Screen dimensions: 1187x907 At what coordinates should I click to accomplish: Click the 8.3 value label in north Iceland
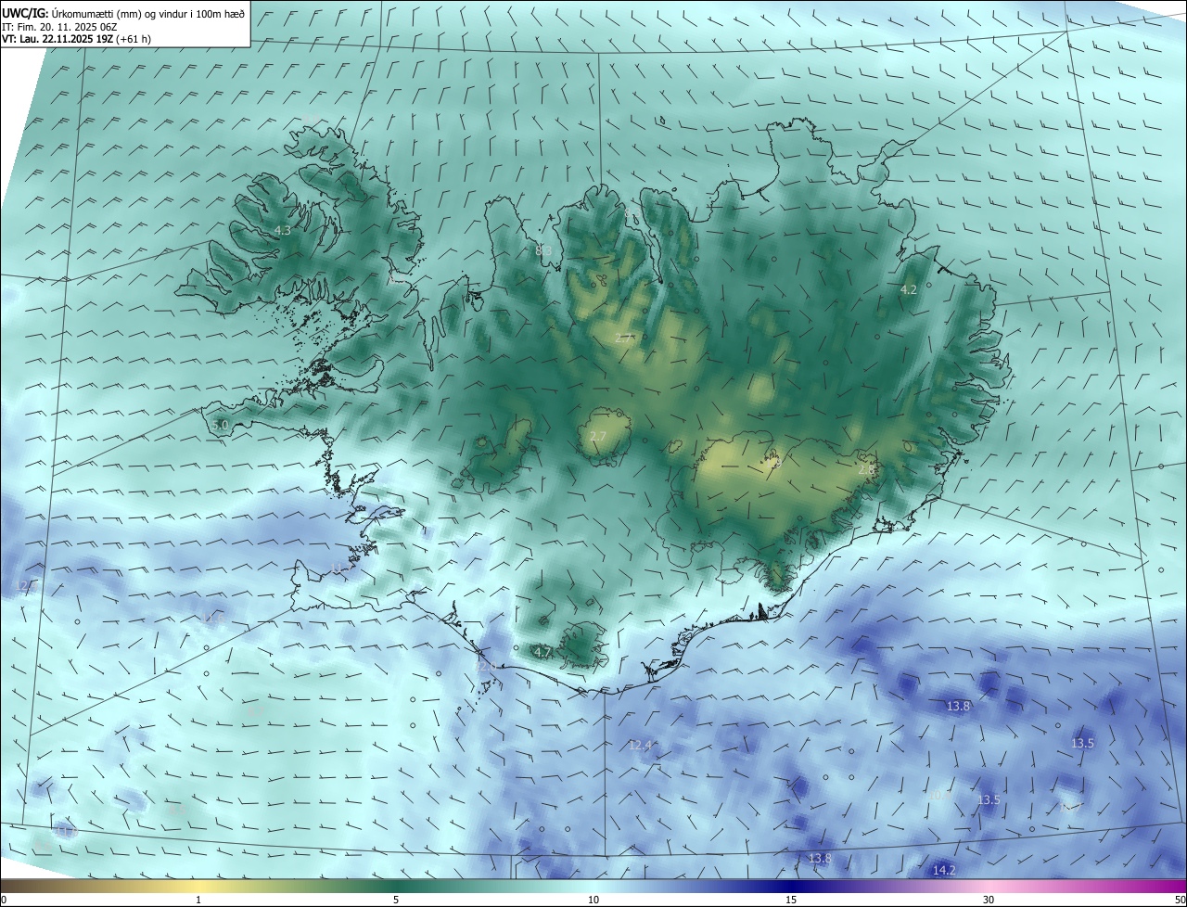pyautogui.click(x=544, y=250)
